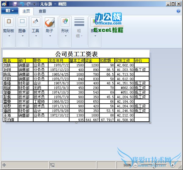Click the 职务 header cell
The image size is (183, 170).
[x=41, y=61]
